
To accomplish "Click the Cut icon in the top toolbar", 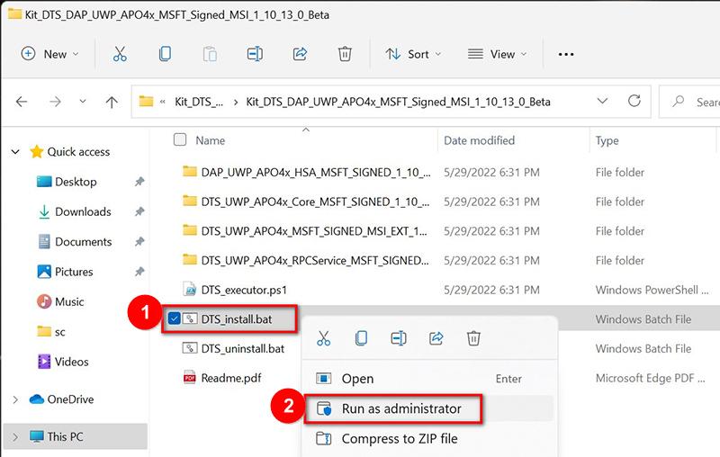I will pos(120,54).
